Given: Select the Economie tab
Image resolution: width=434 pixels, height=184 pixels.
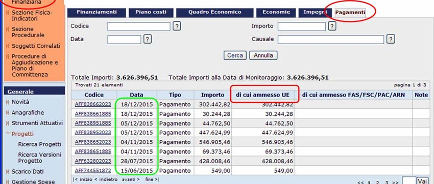Looking at the screenshot, I should pyautogui.click(x=276, y=12).
